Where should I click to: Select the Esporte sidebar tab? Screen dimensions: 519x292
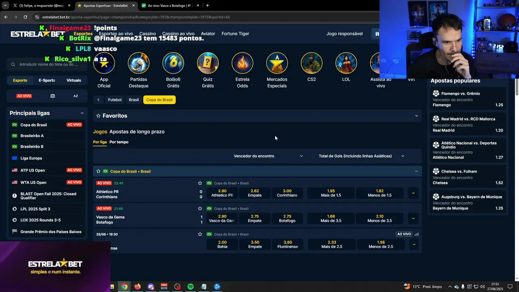20,80
